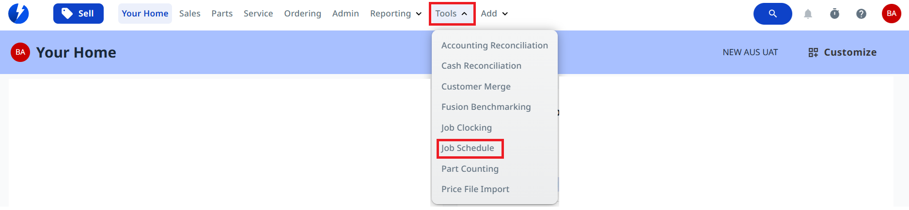Open Part Counting tool
Screen dimensions: 909x210
[x=470, y=169]
